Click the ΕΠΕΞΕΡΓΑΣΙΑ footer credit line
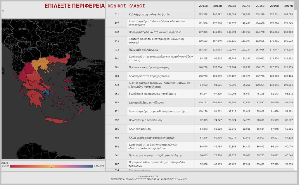Viewport: 299px width, 185px height. pos(149,179)
